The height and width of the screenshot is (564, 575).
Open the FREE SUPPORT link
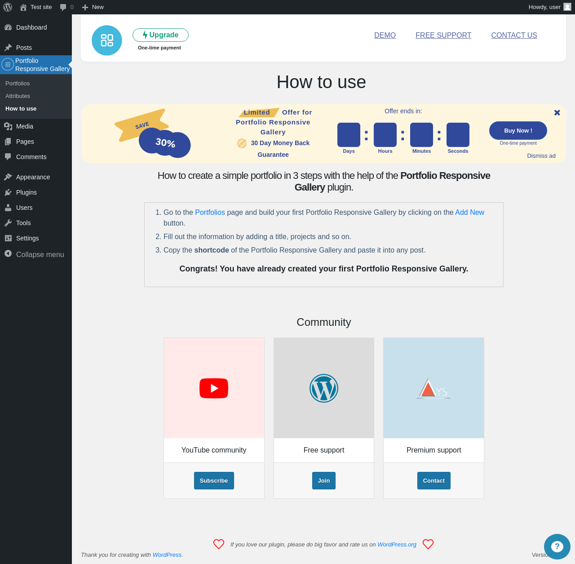(x=443, y=35)
